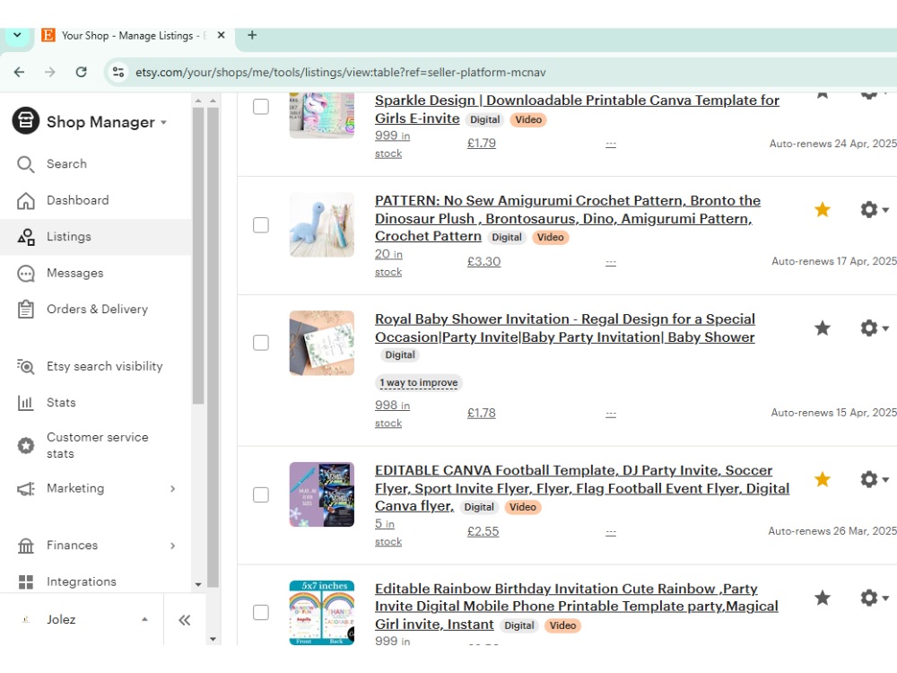This screenshot has width=897, height=673.
Task: Open Messages in the sidebar
Action: click(x=75, y=274)
